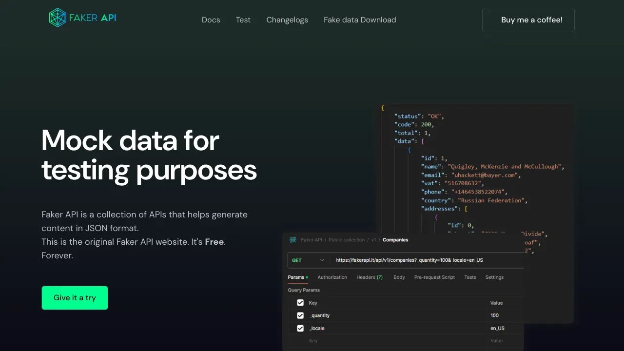Click the HTTP icon beside Faker API breadcrumb

(292, 240)
